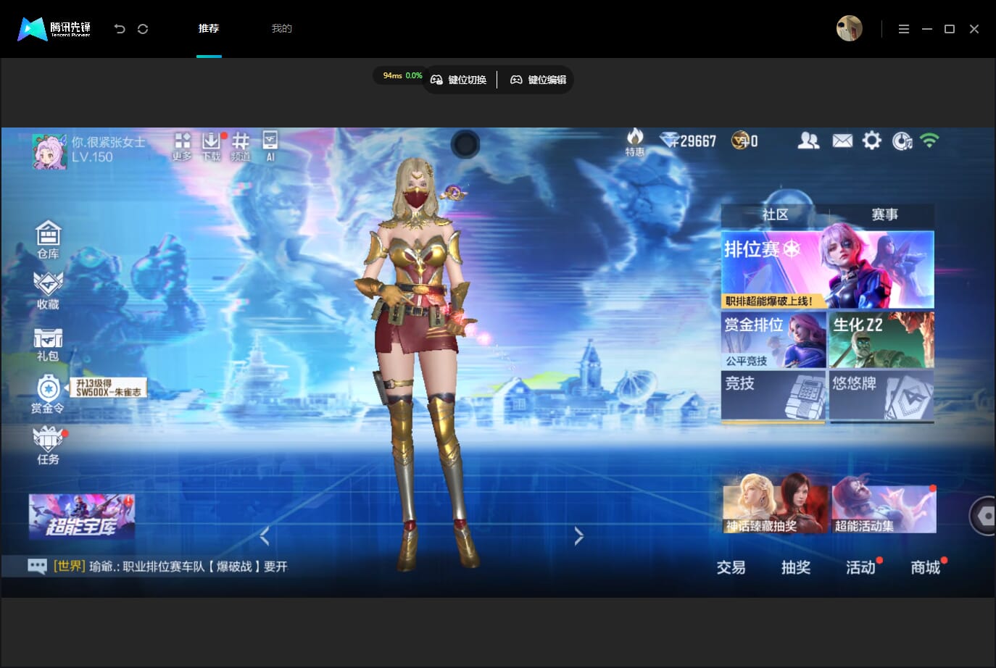Click the green Wi-Fi signal icon
996x668 pixels.
929,141
